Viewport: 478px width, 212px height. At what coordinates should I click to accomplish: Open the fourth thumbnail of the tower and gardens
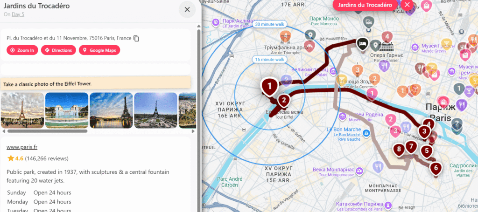[x=155, y=110]
